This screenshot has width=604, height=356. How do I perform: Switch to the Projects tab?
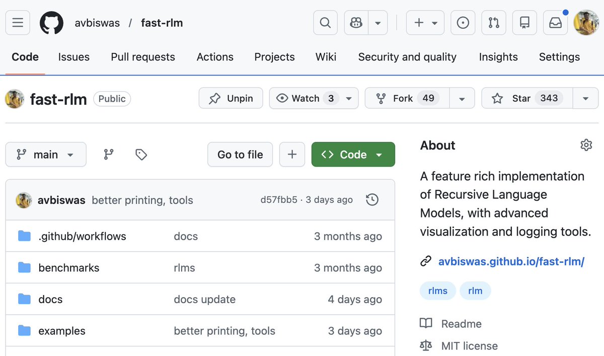click(x=274, y=57)
